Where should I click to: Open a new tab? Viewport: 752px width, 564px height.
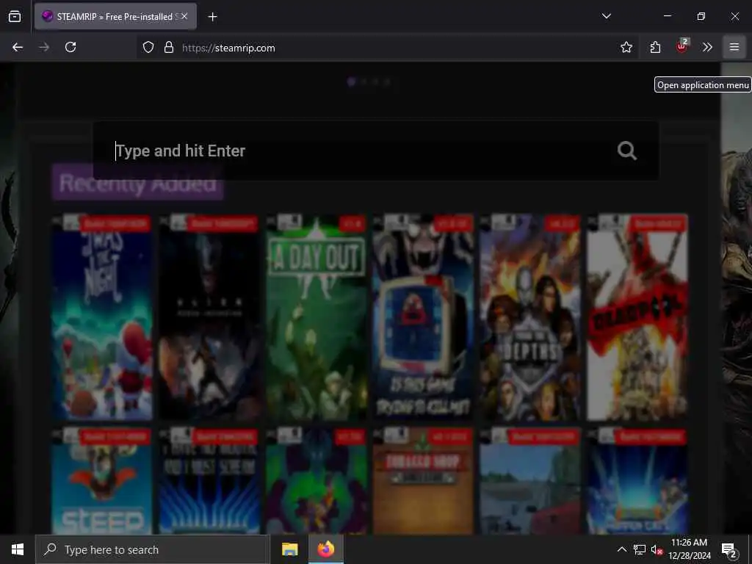click(x=212, y=17)
